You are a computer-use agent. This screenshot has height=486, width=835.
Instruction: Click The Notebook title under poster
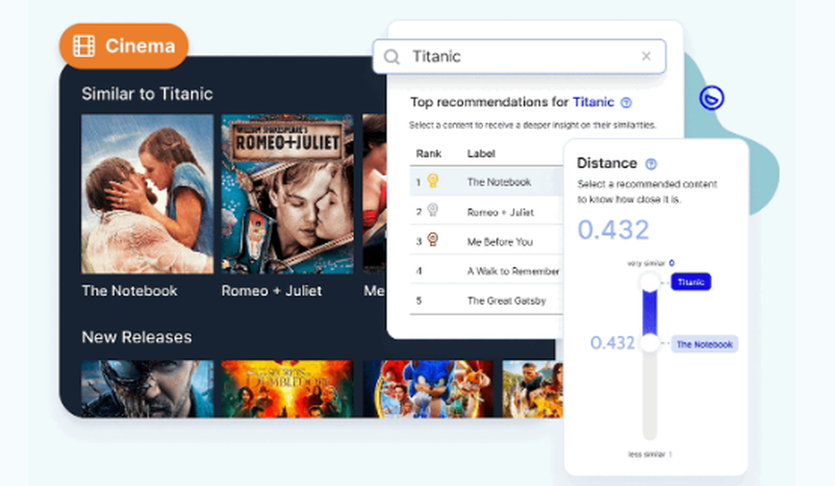click(x=129, y=291)
